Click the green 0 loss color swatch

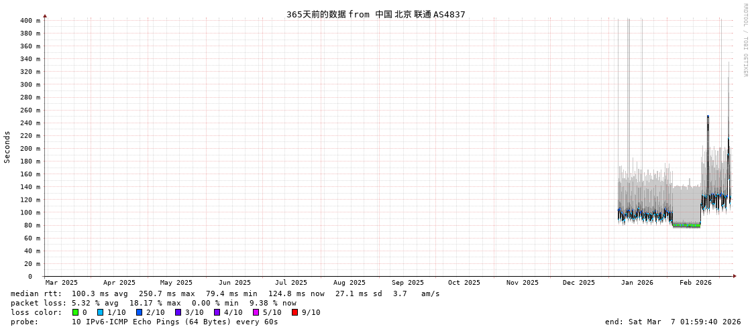(x=76, y=312)
